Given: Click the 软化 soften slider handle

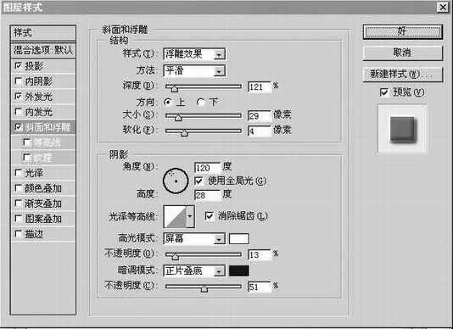Looking at the screenshot, I should pos(184,133).
